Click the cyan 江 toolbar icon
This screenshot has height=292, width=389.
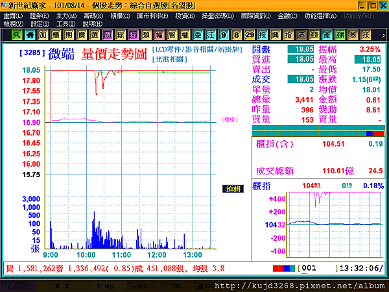click(x=211, y=35)
